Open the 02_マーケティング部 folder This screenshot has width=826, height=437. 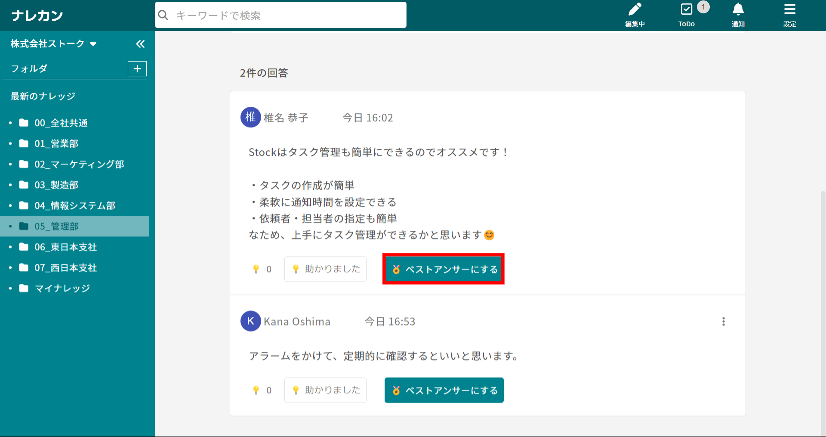[x=79, y=164]
